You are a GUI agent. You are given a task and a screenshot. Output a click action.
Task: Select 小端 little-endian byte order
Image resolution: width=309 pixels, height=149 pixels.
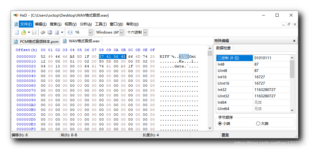[x=224, y=124]
